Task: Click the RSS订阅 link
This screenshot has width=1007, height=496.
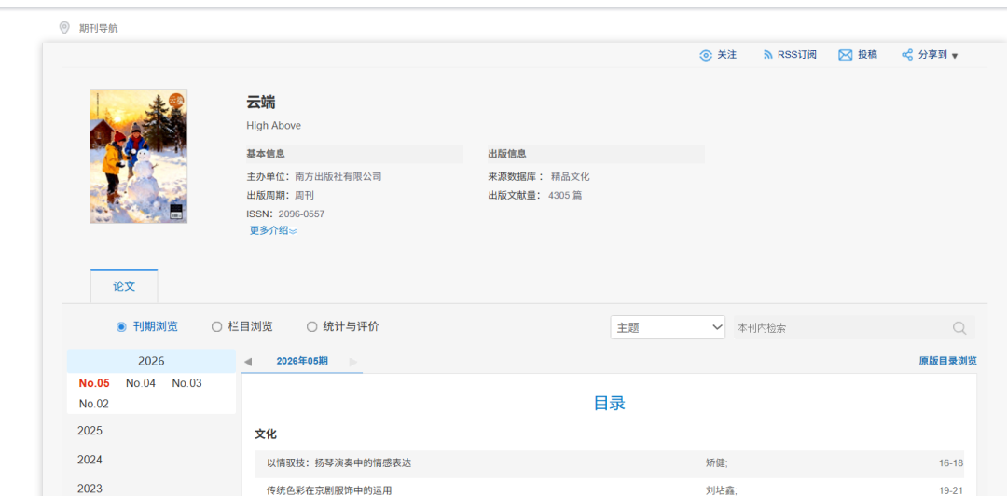Action: 797,55
